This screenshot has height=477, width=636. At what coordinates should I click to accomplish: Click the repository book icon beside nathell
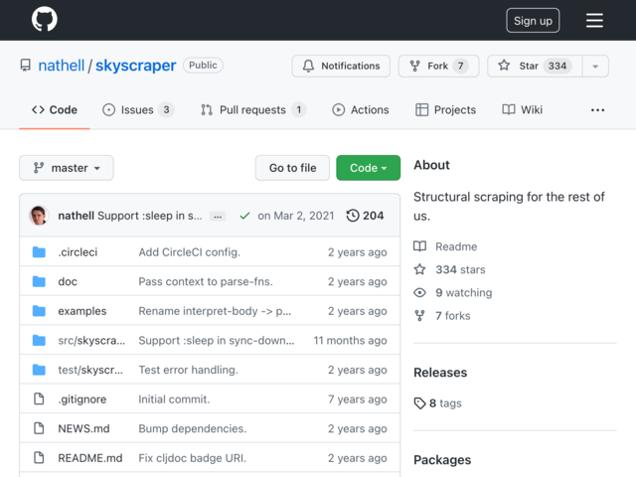click(25, 66)
